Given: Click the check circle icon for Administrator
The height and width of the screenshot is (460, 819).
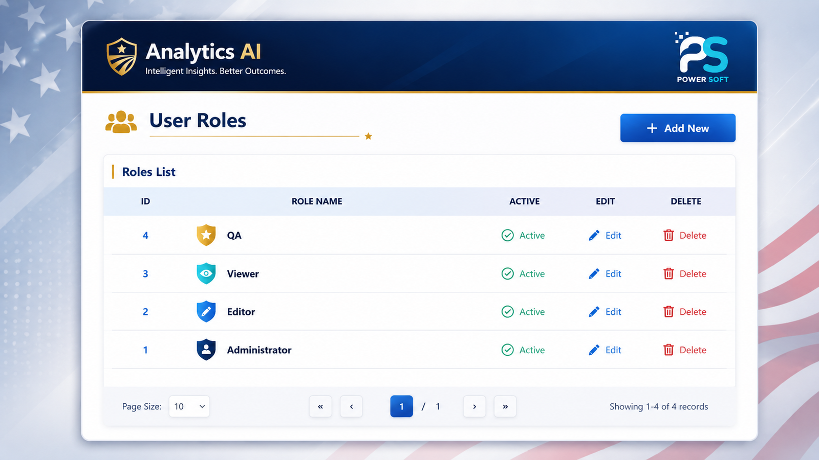Looking at the screenshot, I should (507, 350).
